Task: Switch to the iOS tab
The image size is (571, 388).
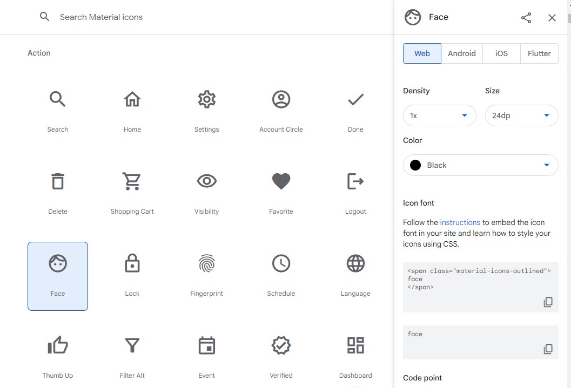Action: click(501, 53)
